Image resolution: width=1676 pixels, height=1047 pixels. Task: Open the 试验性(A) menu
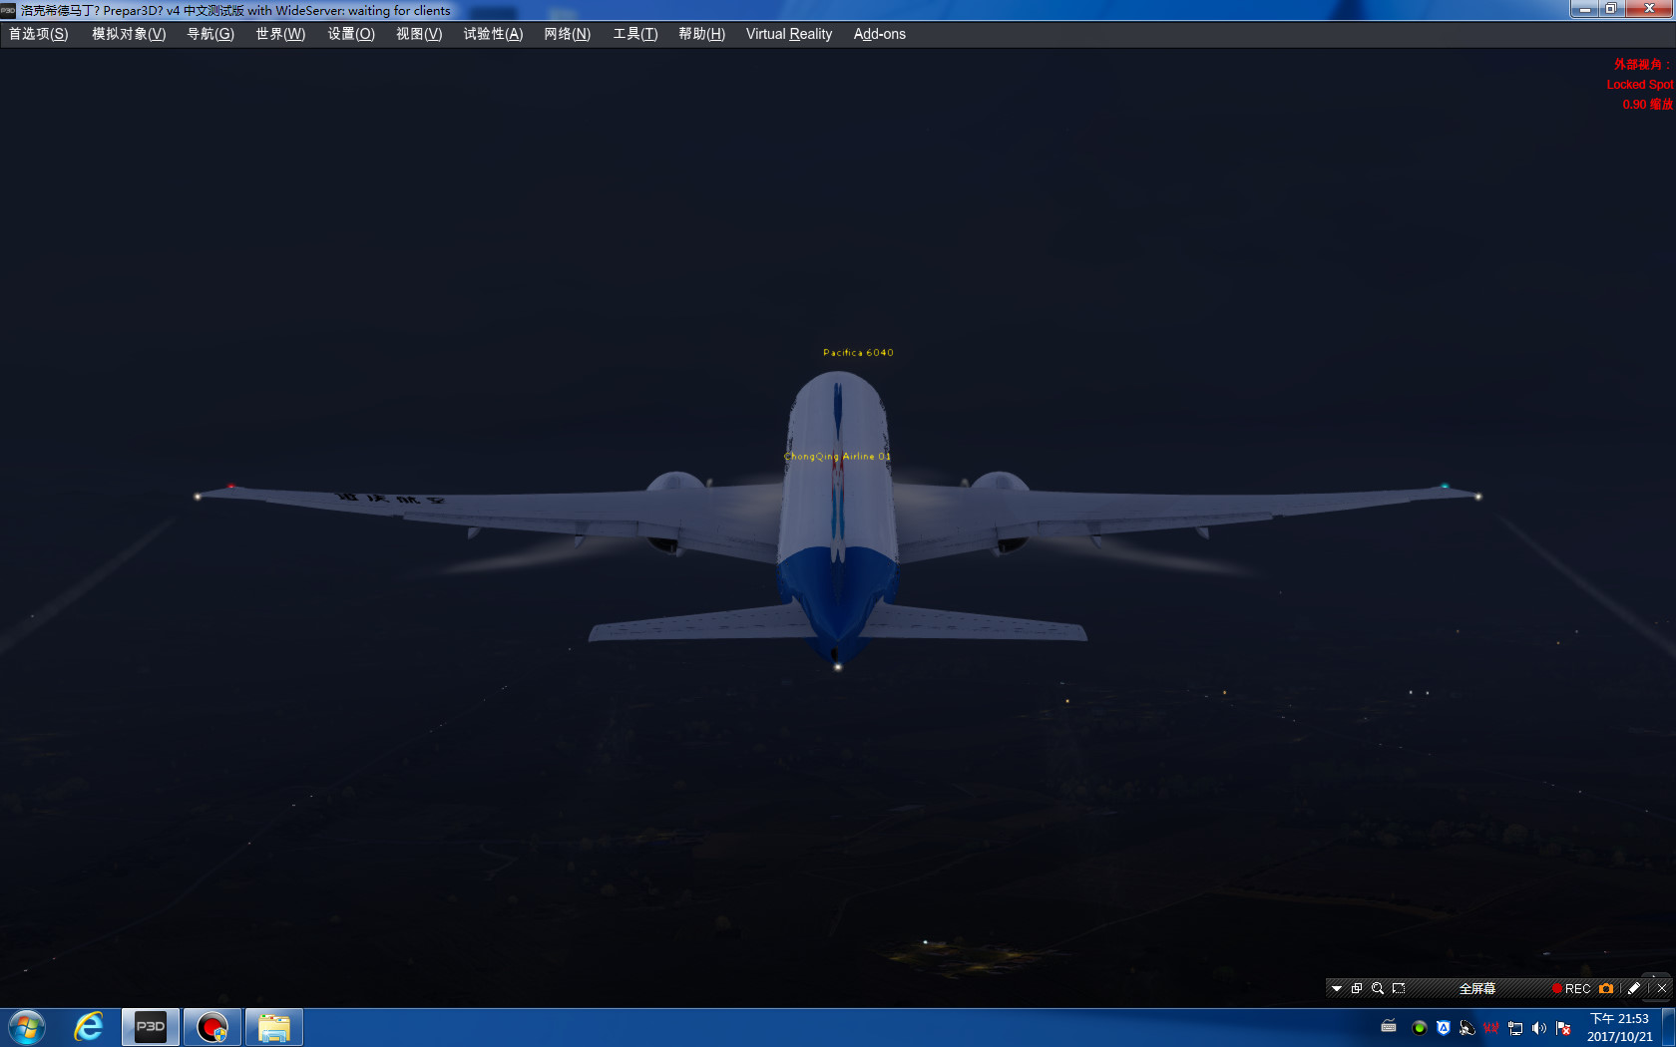[493, 34]
